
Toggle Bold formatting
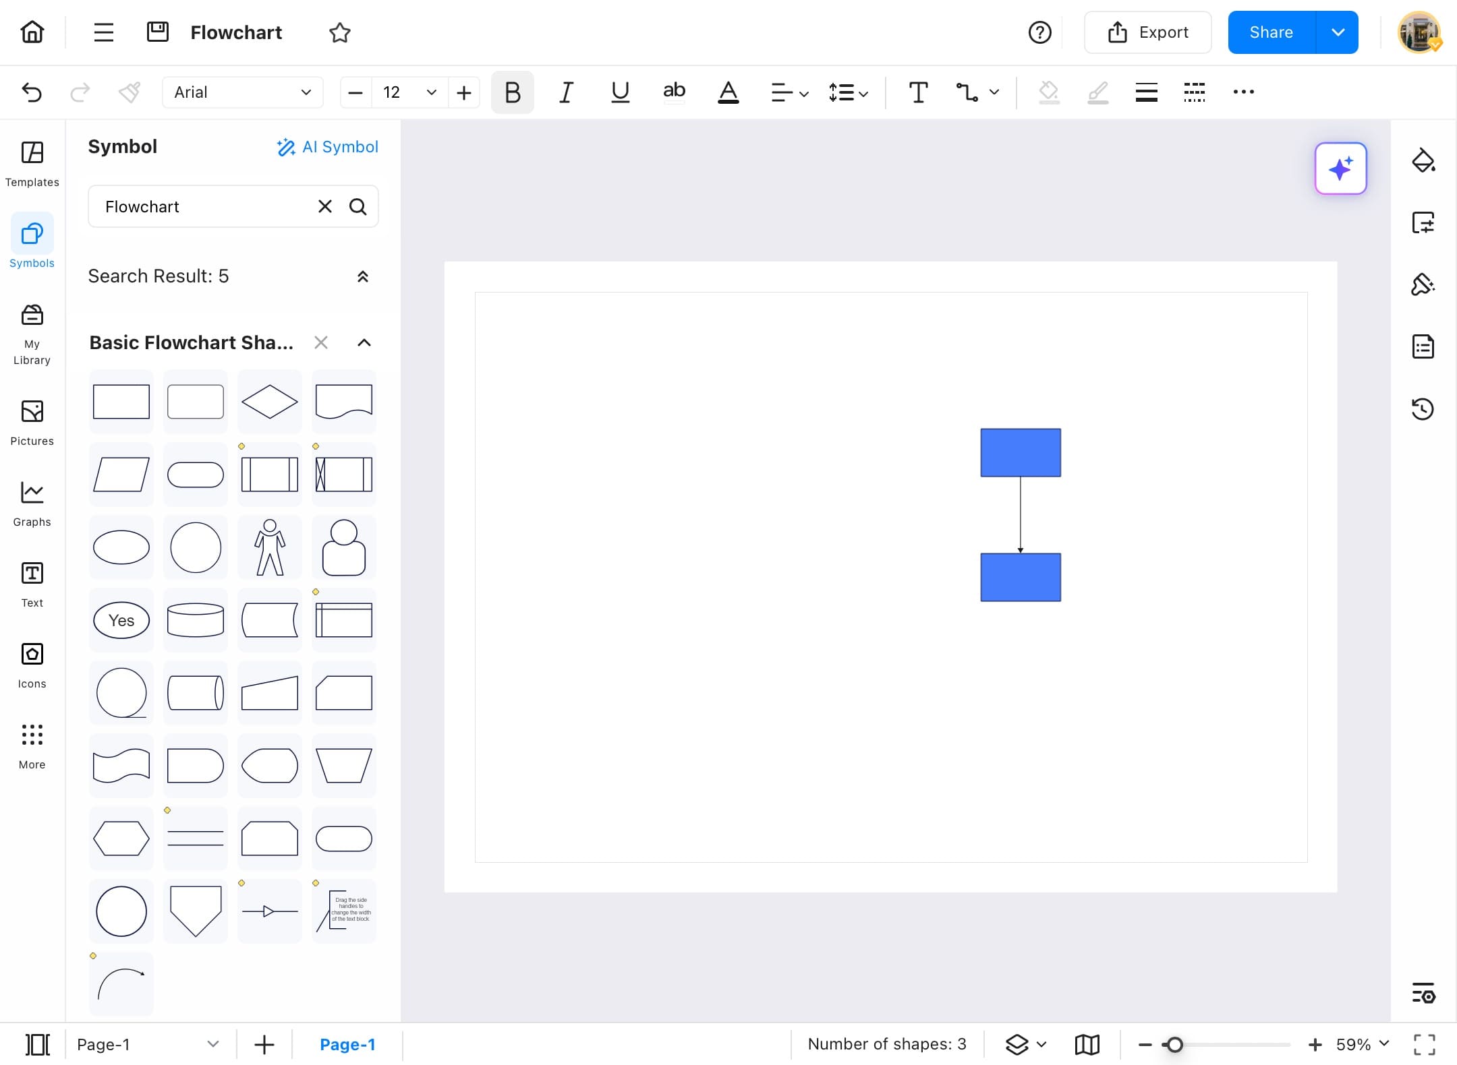[512, 92]
